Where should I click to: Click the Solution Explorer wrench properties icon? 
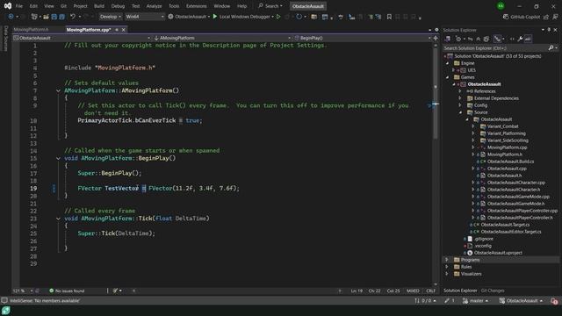point(520,39)
